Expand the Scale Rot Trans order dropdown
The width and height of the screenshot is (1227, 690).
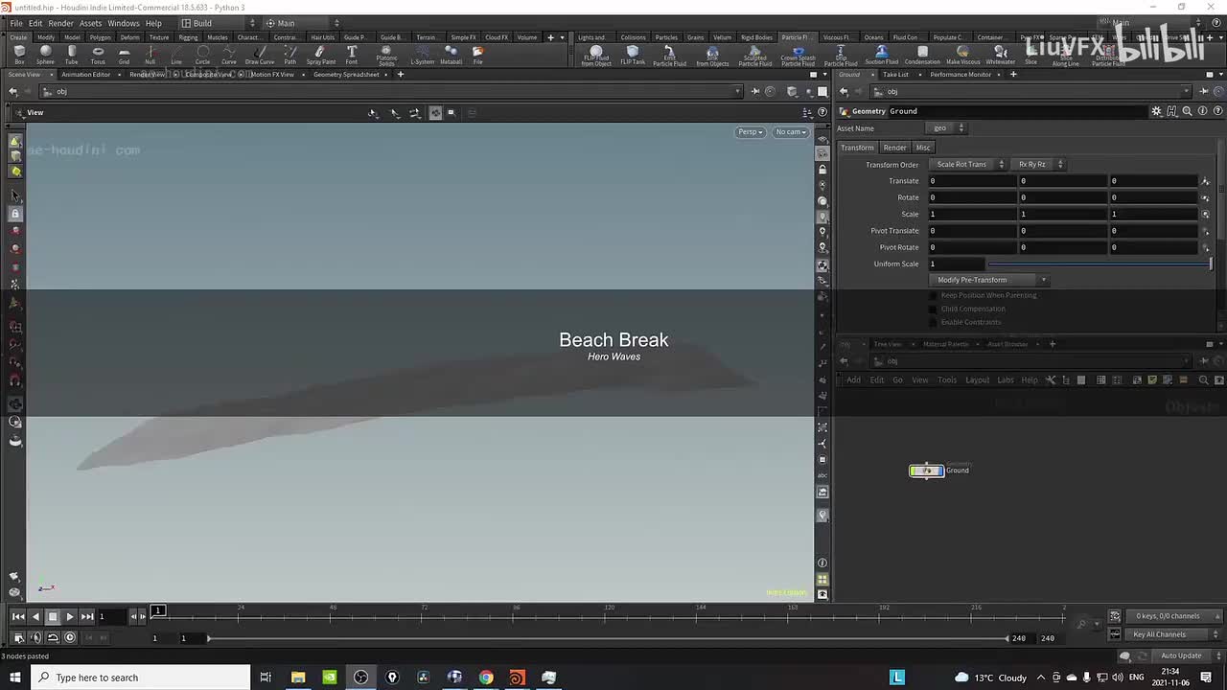[968, 165]
